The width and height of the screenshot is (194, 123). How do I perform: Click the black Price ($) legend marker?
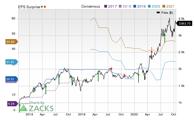(x=158, y=12)
